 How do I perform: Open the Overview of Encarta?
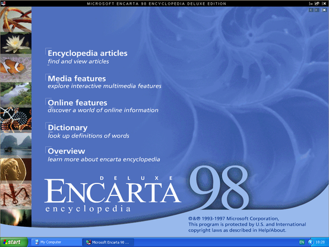pos(67,151)
